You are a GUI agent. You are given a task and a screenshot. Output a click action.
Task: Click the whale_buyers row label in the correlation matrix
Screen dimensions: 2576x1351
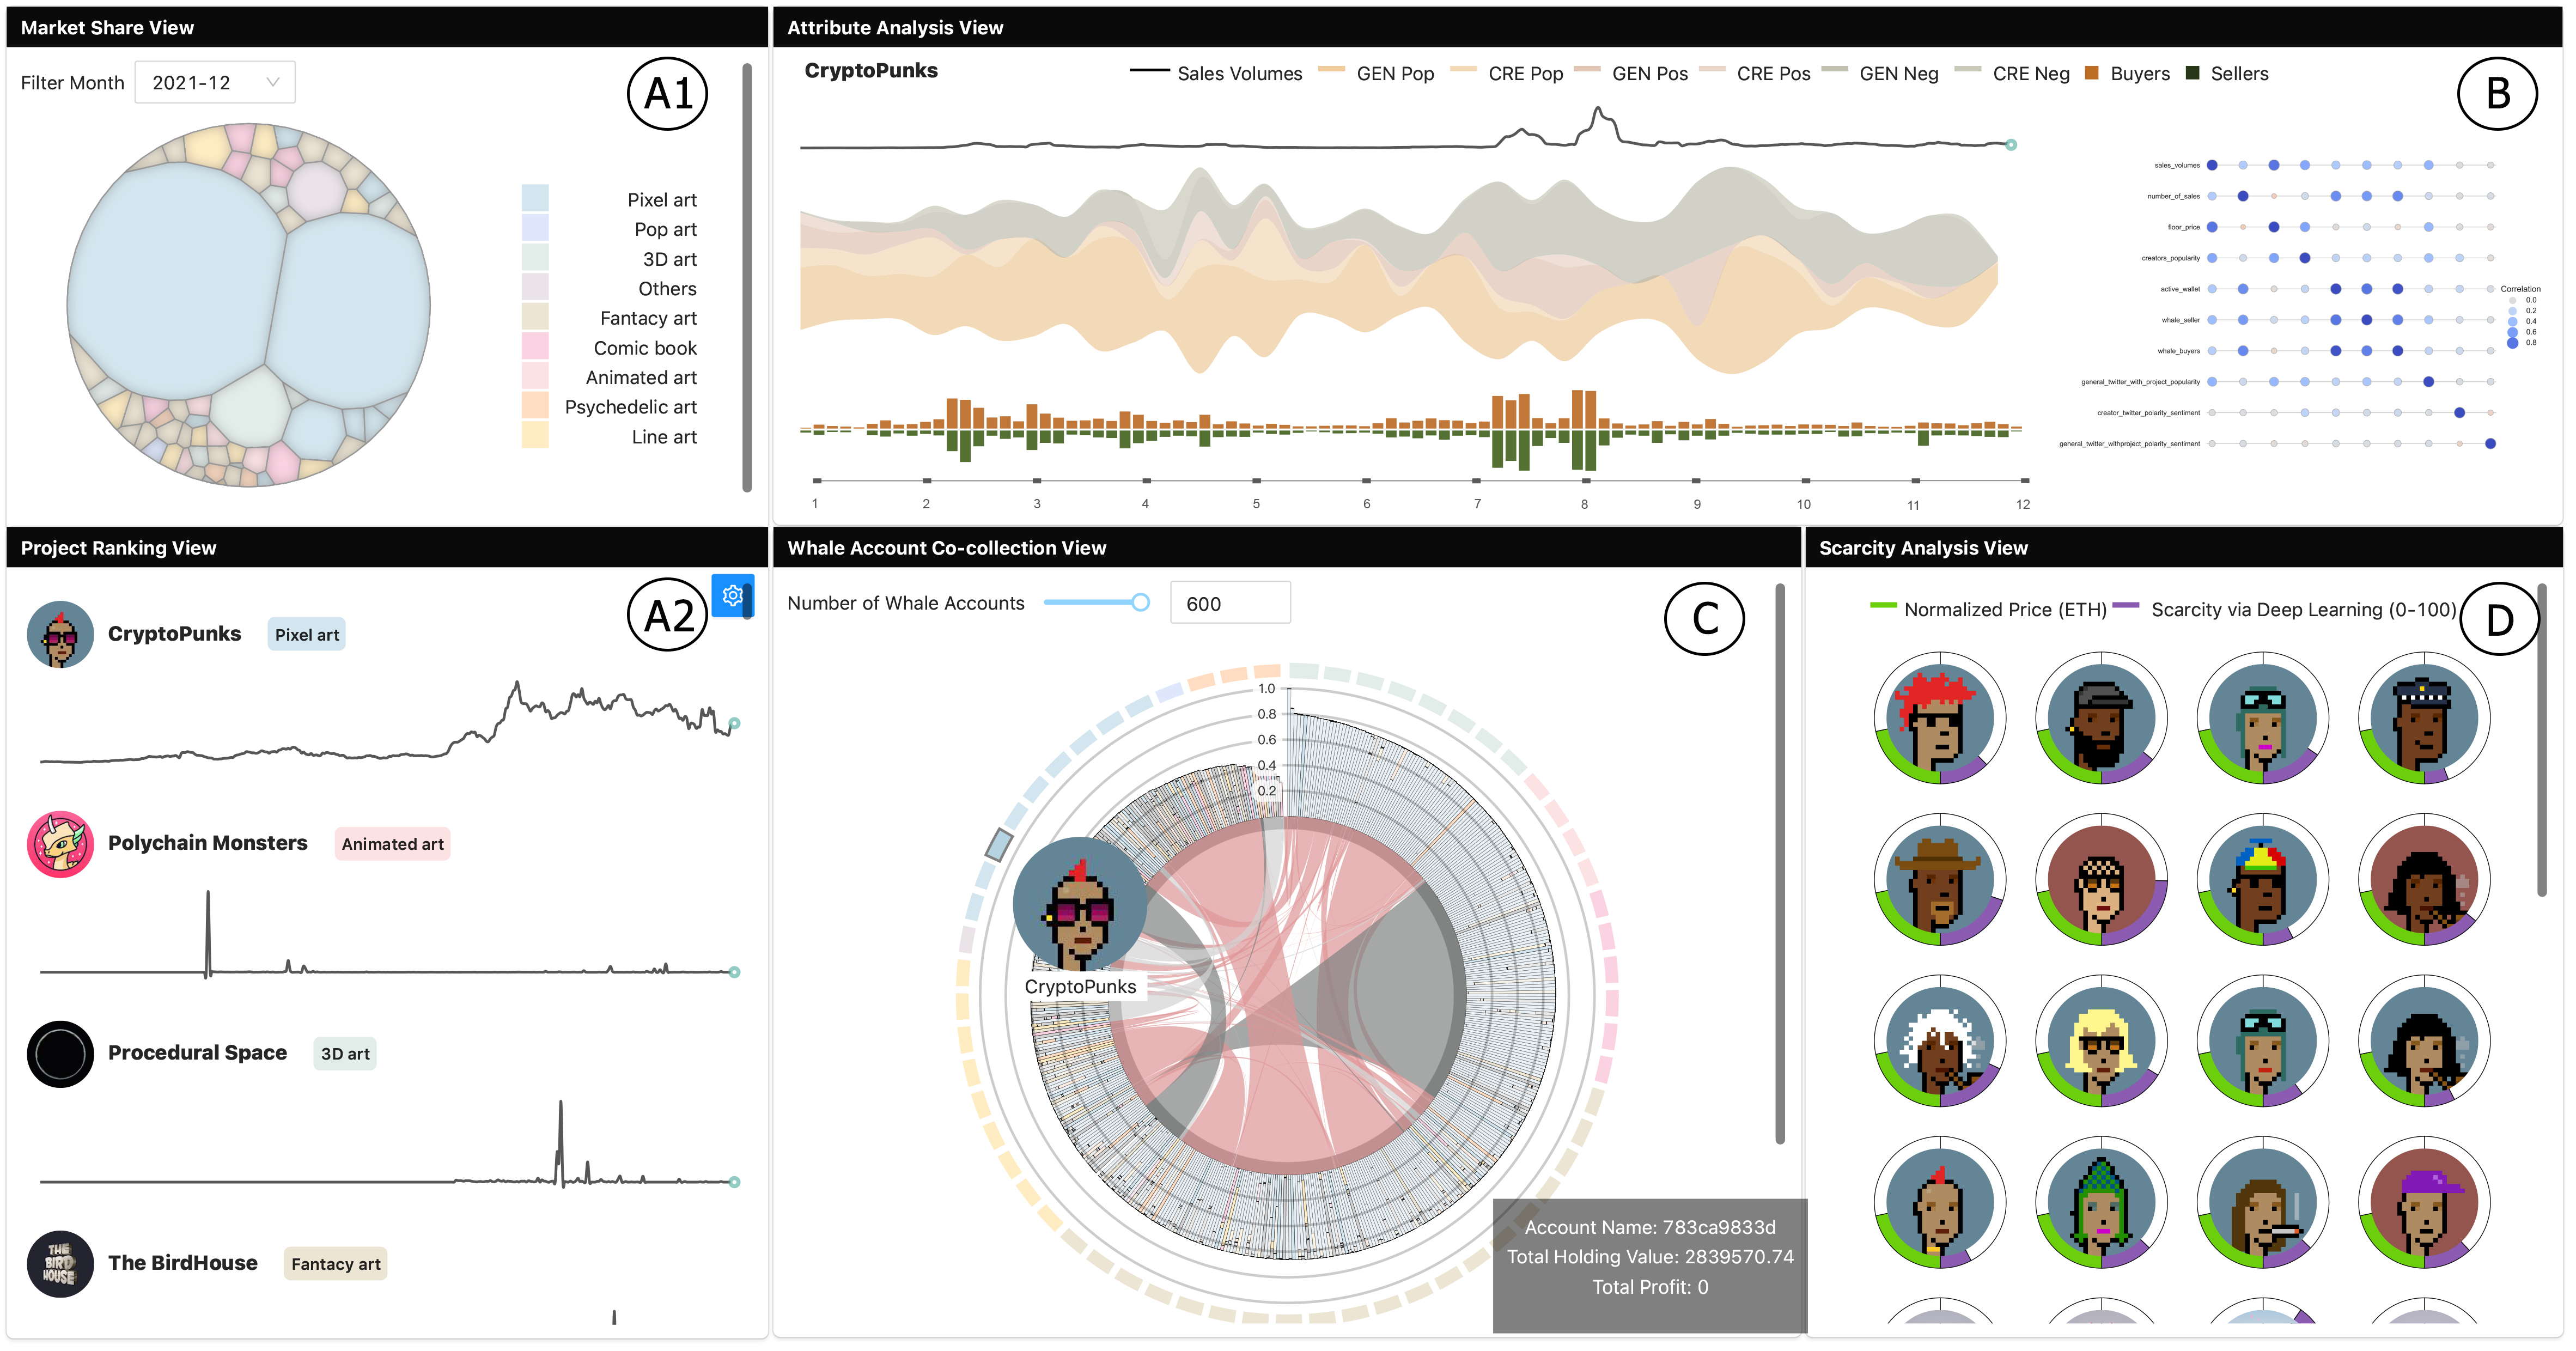(x=2178, y=351)
